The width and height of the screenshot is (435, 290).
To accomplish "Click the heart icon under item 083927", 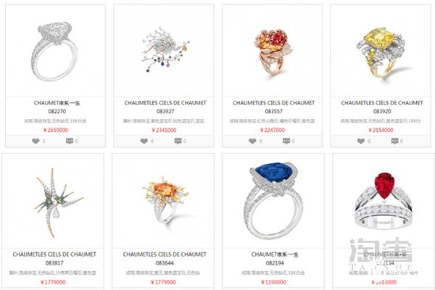I will tap(144, 141).
